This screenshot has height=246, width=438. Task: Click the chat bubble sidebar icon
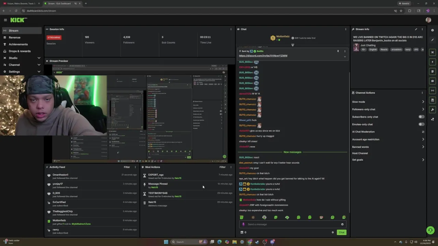433,81
